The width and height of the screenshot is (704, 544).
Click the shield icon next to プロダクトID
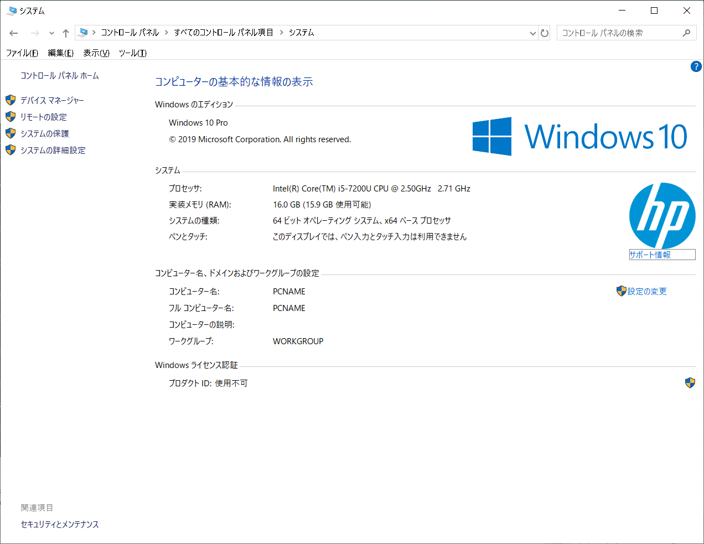pyautogui.click(x=690, y=382)
